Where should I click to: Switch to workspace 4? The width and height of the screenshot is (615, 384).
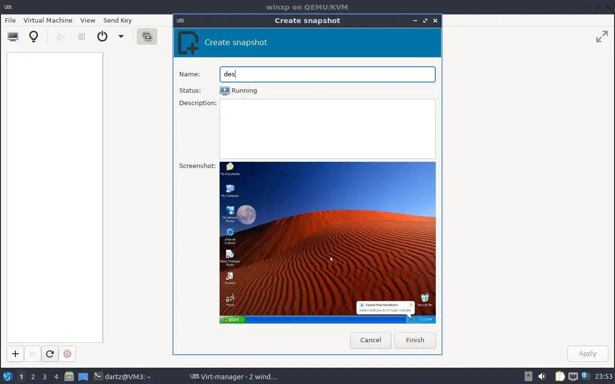pos(56,377)
